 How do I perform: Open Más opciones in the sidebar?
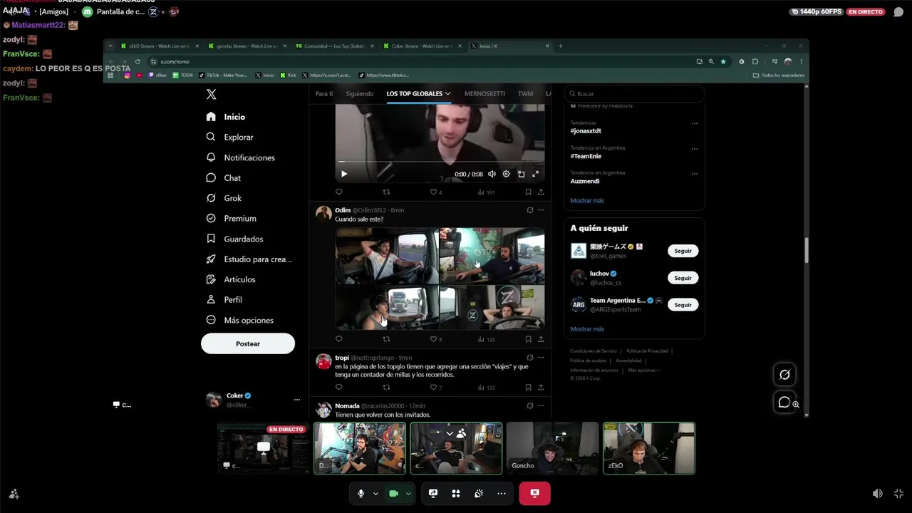pyautogui.click(x=239, y=320)
